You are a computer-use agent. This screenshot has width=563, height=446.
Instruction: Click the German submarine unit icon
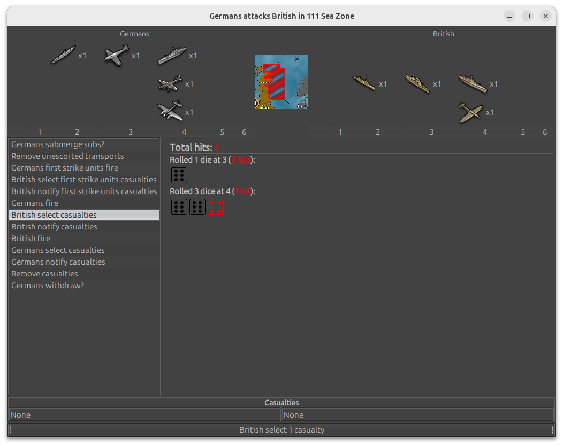click(64, 55)
